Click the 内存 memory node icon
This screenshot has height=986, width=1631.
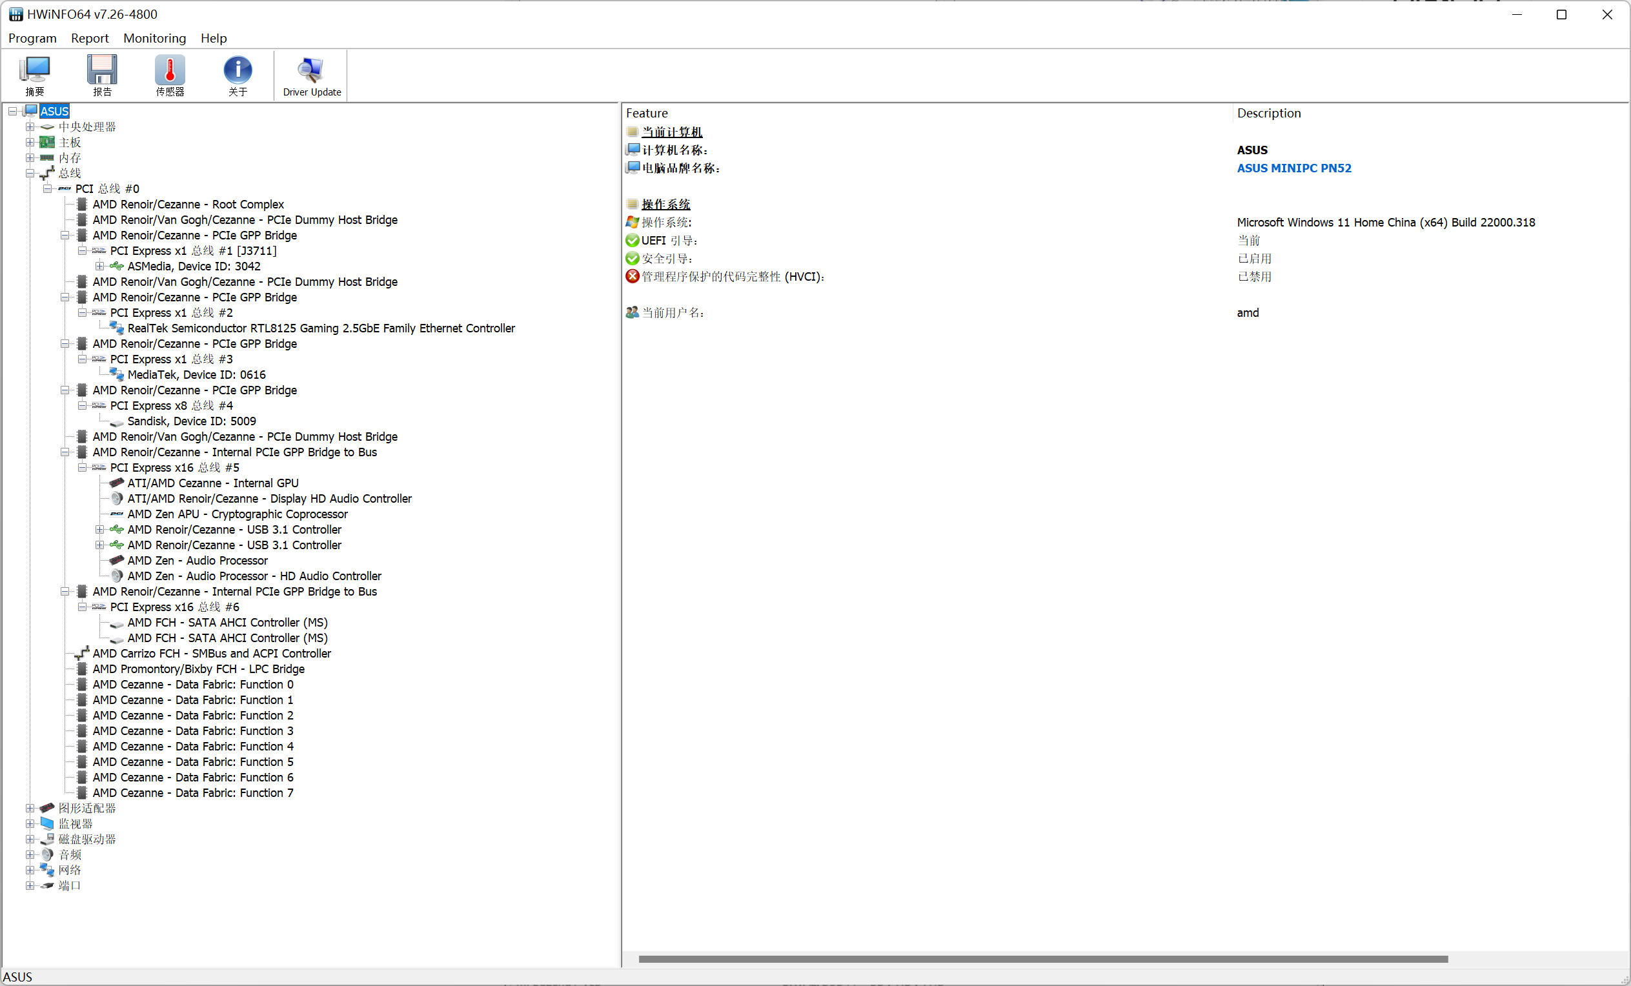pyautogui.click(x=47, y=158)
